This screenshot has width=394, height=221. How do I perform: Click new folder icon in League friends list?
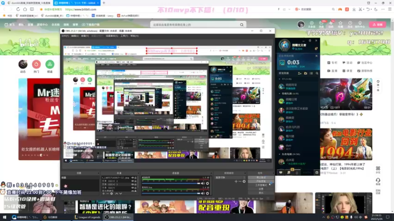tap(305, 73)
